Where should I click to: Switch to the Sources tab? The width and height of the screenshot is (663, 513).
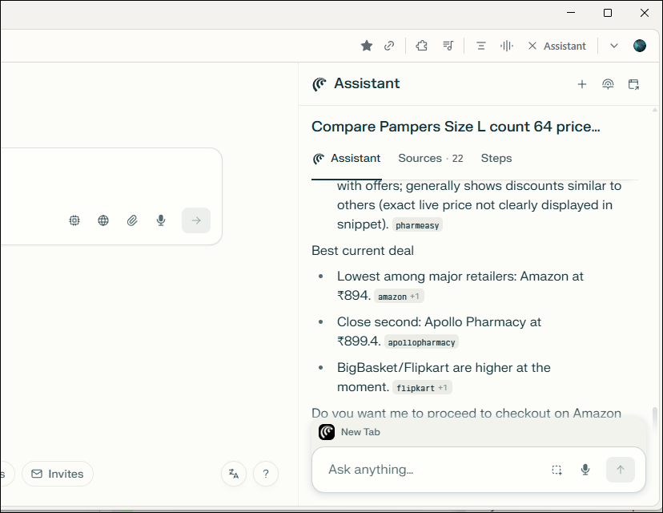pos(430,158)
